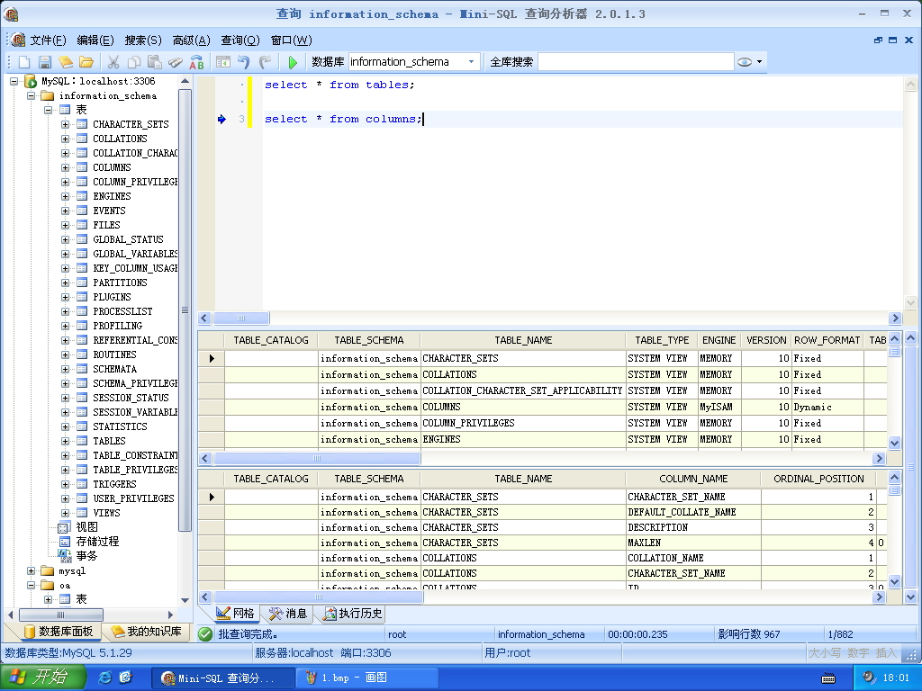Switch to the 我的知识库 tab

click(147, 632)
